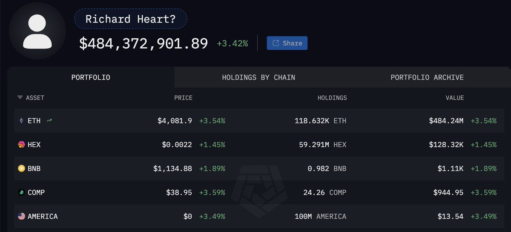Click the COMP token icon

click(x=21, y=192)
